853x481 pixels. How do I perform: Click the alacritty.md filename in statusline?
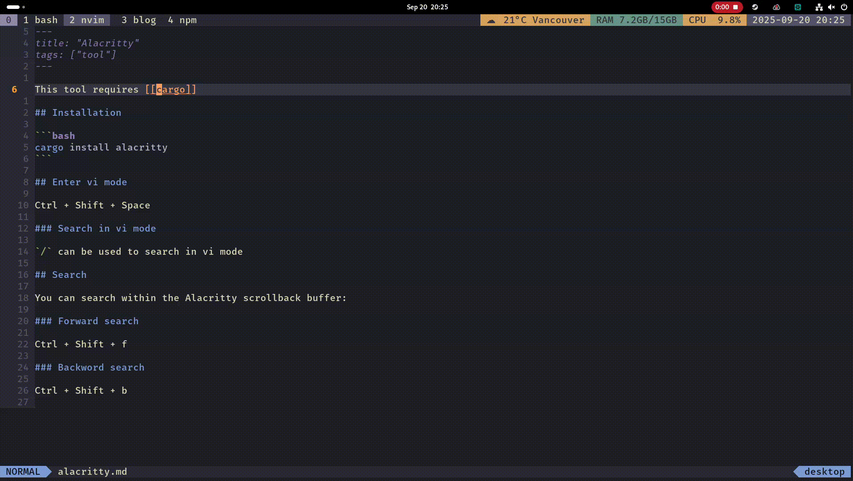pos(92,472)
